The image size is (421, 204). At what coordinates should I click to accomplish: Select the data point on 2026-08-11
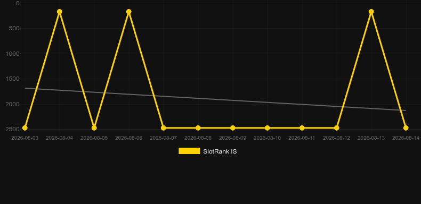(302, 128)
